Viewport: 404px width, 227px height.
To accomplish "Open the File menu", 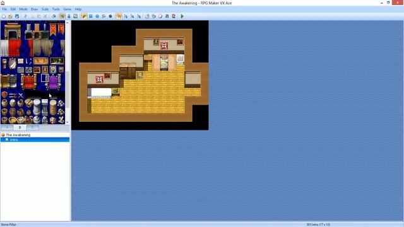I will [x=4, y=9].
